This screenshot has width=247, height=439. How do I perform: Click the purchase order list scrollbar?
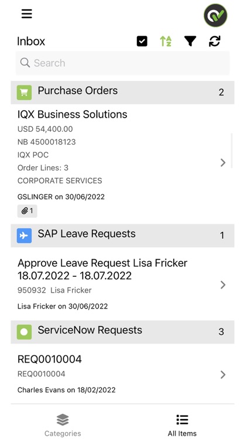(x=231, y=150)
